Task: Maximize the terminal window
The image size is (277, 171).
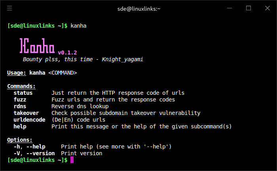Action: 249,8
